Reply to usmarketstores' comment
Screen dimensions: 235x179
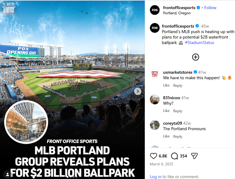point(178,86)
